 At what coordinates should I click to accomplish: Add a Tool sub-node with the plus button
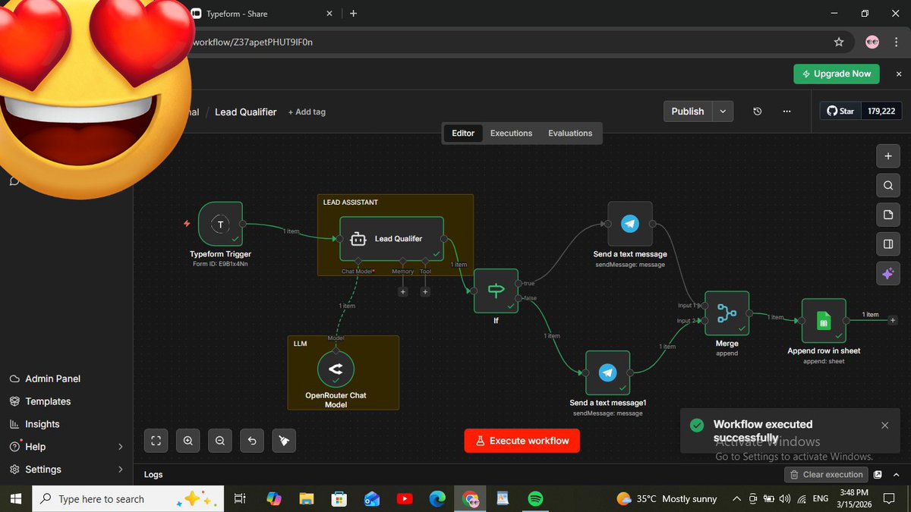point(425,291)
